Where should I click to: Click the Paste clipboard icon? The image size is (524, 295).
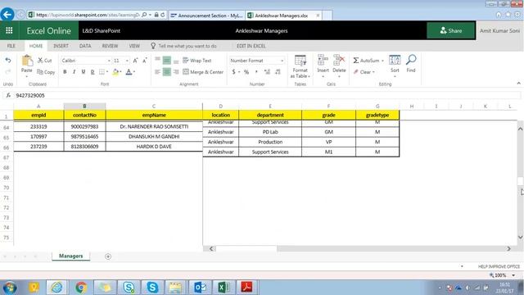tap(27, 61)
